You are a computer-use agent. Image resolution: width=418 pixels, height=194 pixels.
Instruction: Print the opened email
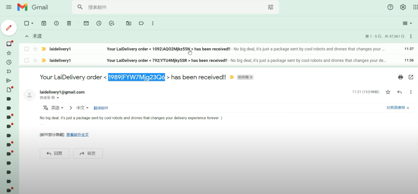(x=400, y=77)
